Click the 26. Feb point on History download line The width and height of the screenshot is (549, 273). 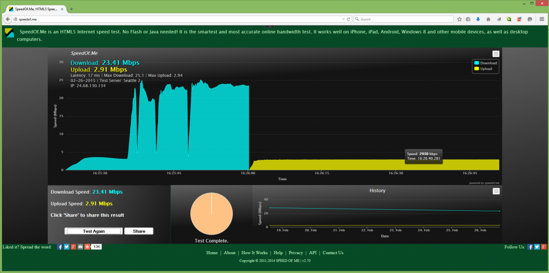(x=499, y=211)
